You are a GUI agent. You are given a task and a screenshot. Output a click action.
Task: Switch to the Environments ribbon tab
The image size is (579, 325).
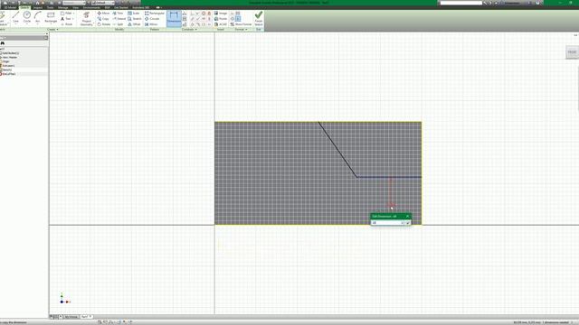91,7
